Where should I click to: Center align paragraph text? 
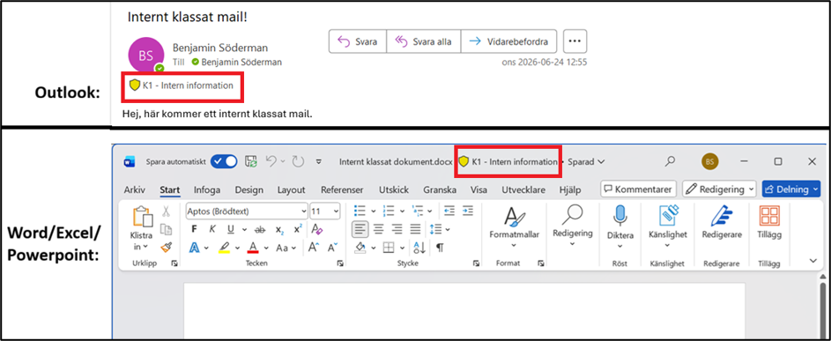[378, 229]
